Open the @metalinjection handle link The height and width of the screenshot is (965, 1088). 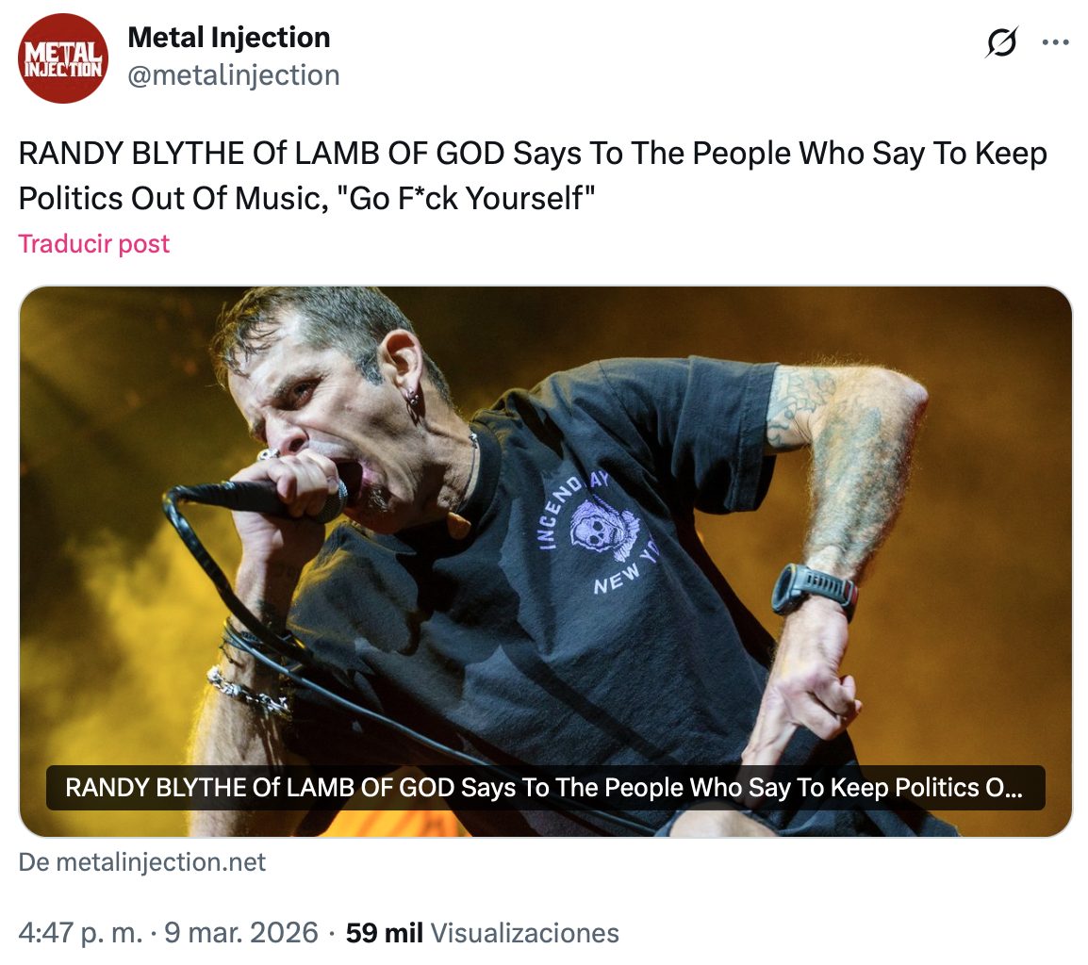point(233,75)
